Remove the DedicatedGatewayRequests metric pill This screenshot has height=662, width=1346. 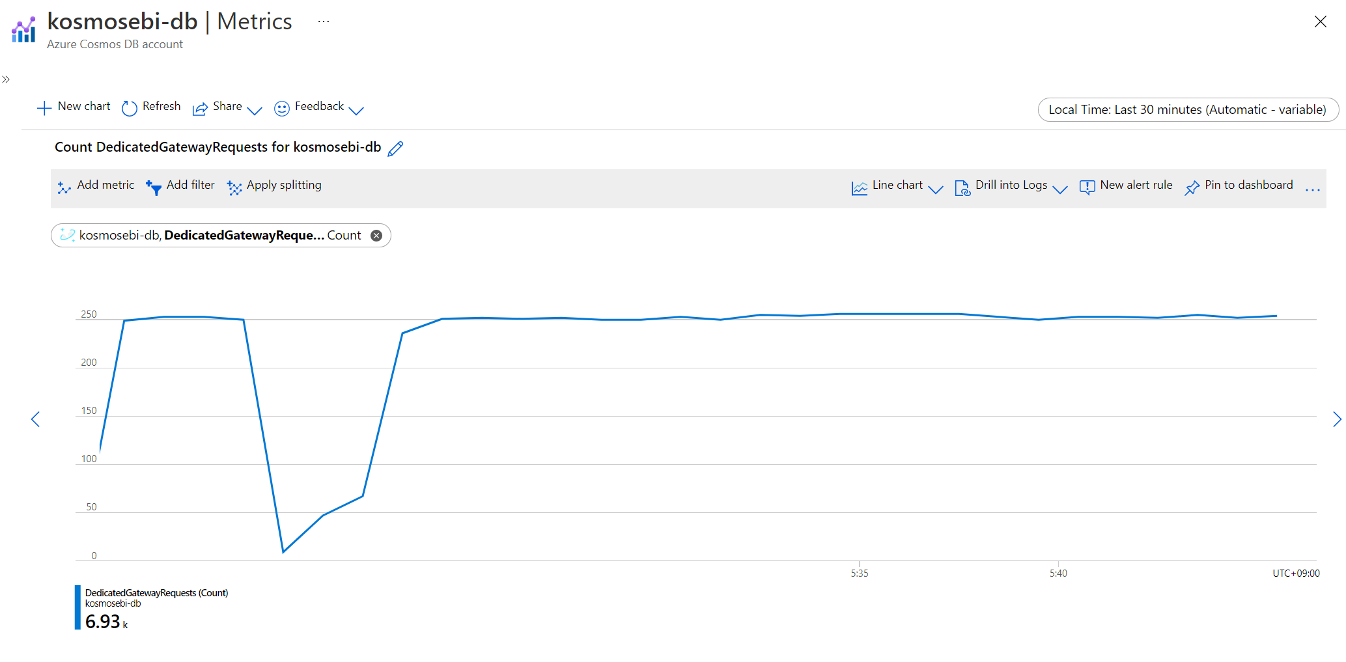point(376,236)
